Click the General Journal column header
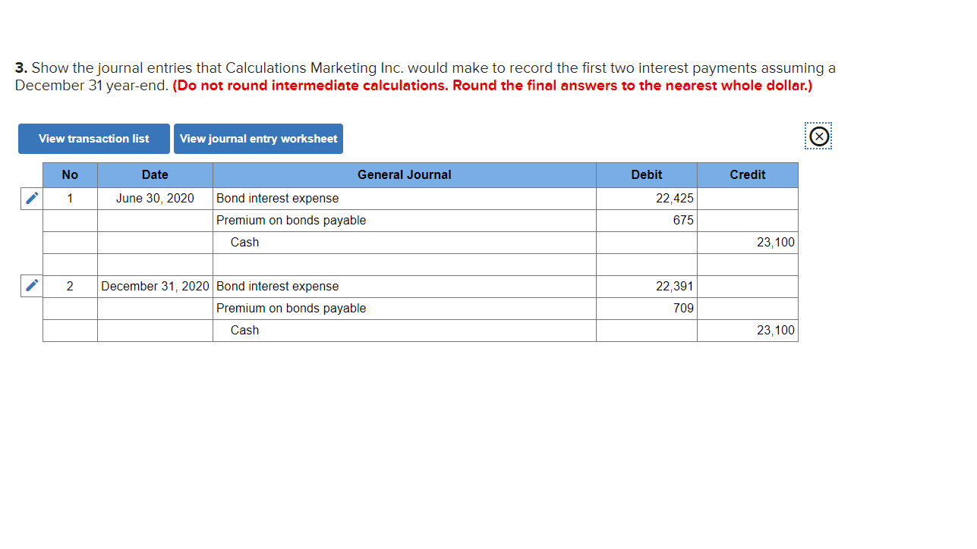This screenshot has height=549, width=977. [x=405, y=174]
